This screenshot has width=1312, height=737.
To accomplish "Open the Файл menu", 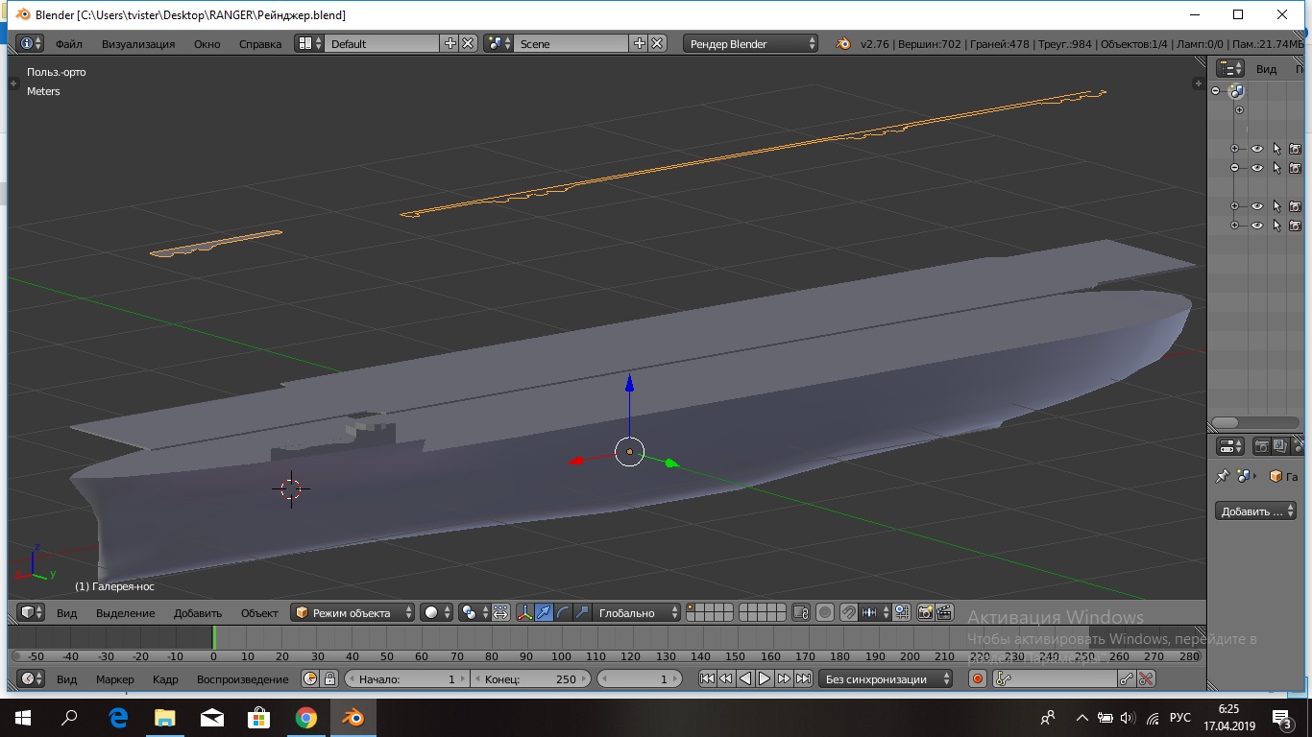I will click(x=68, y=43).
